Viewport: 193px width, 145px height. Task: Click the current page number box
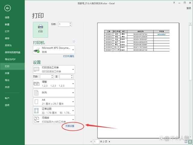(96, 142)
